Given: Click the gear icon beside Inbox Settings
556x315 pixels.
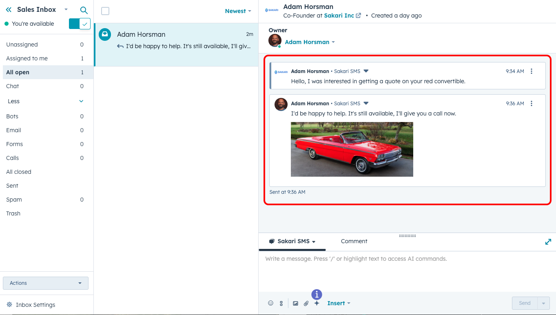Looking at the screenshot, I should [x=9, y=305].
